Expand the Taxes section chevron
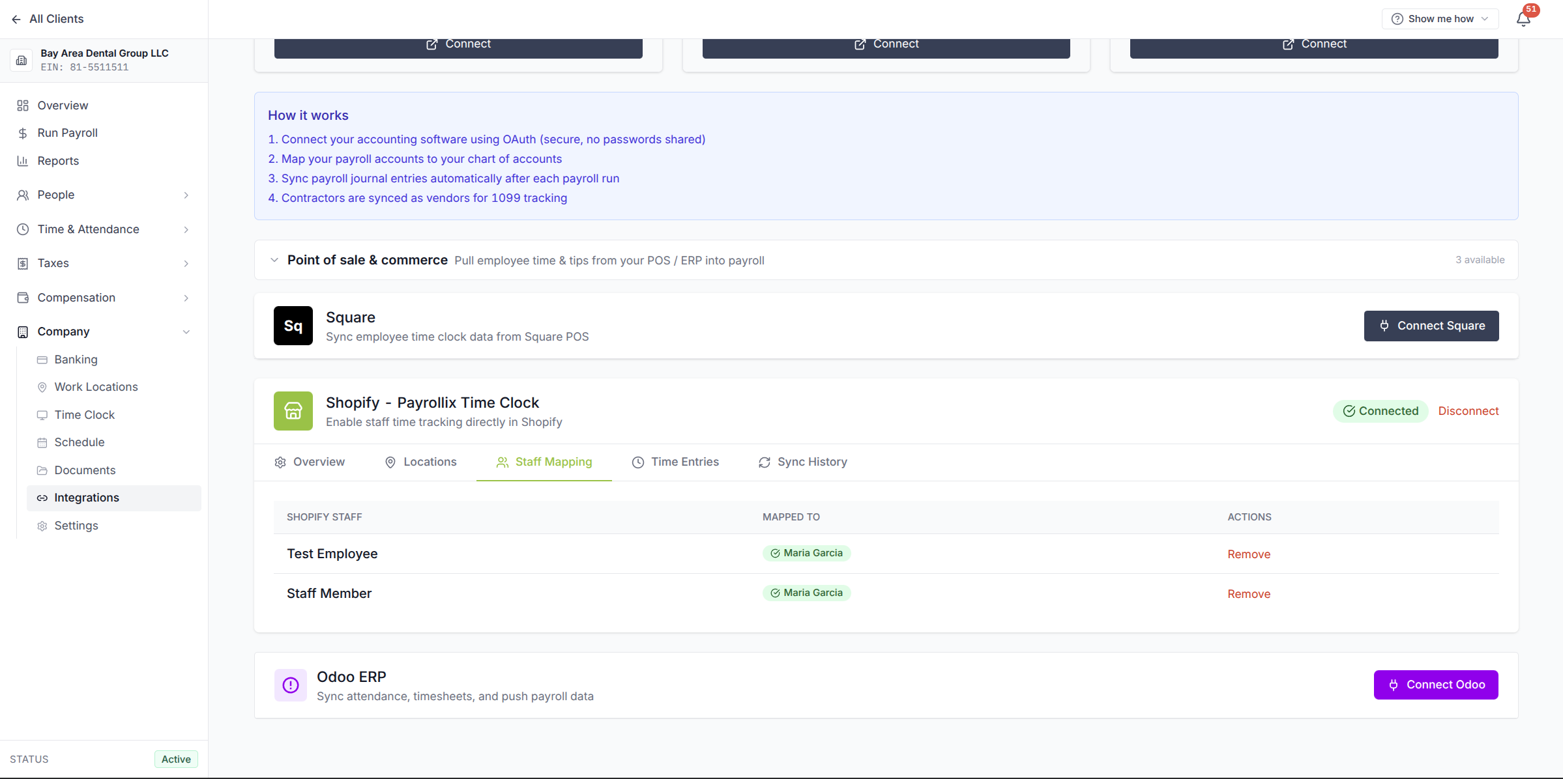 click(186, 263)
